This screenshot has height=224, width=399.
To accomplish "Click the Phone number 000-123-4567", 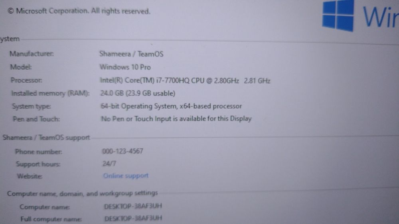I will [122, 151].
